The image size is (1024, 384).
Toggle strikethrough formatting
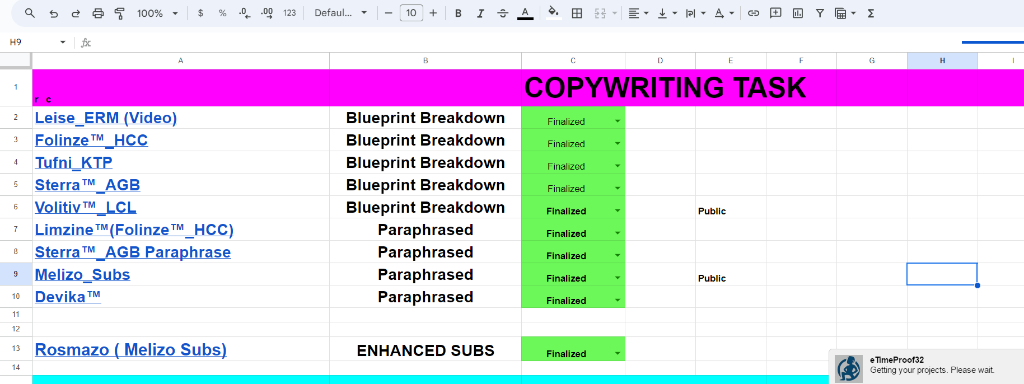click(503, 13)
